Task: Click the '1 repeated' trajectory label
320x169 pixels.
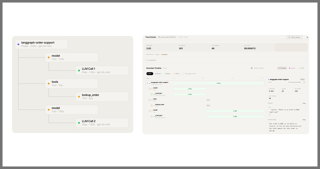Action: click(164, 55)
